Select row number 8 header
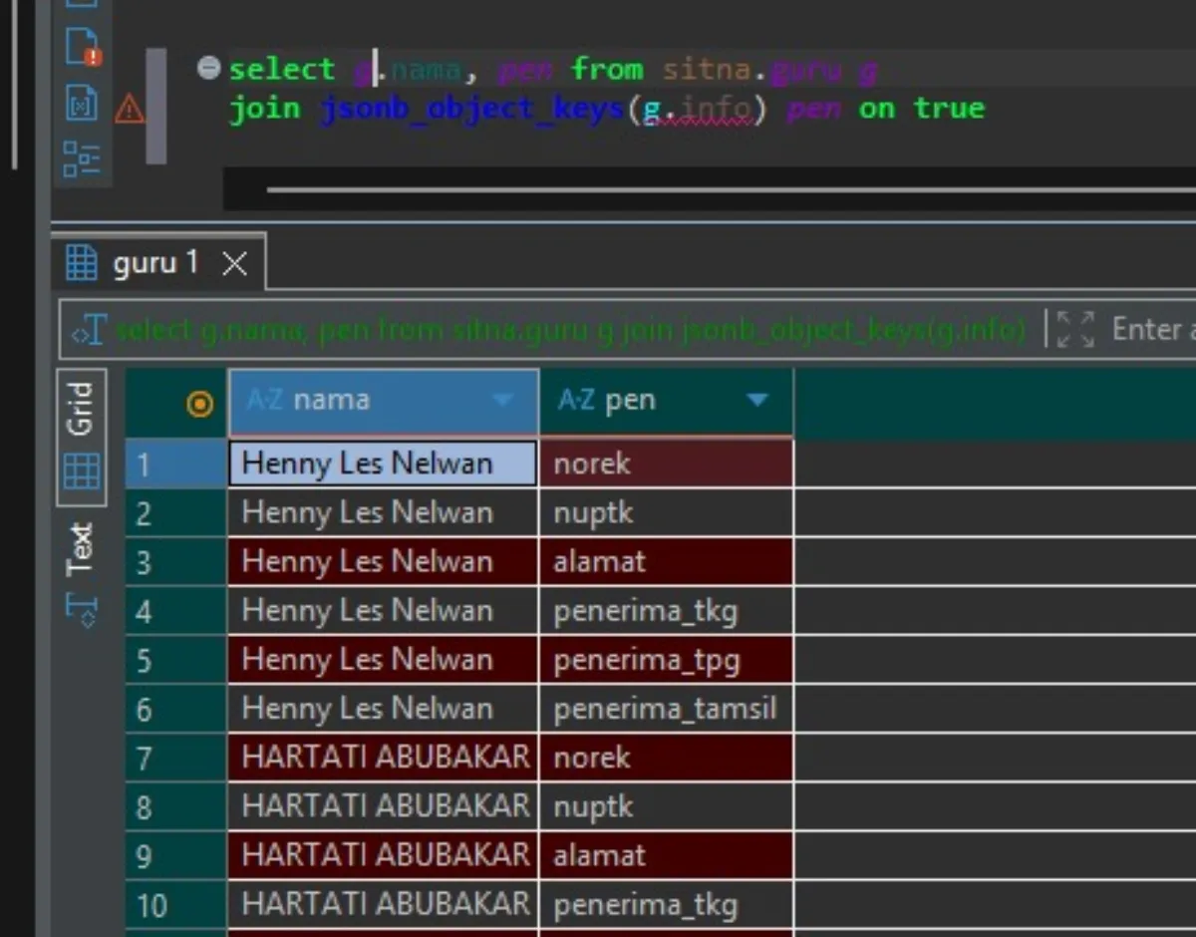1196x937 pixels. (x=176, y=806)
